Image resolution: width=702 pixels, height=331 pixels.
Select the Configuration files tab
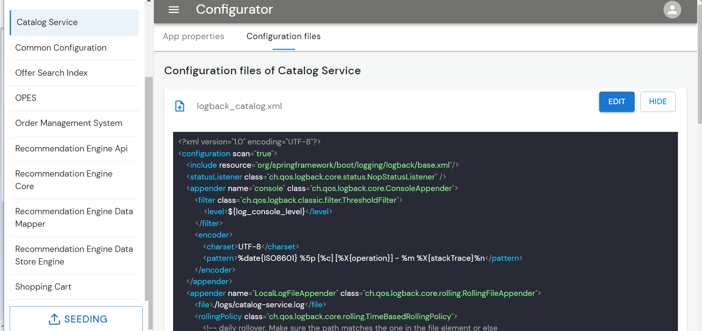click(283, 37)
